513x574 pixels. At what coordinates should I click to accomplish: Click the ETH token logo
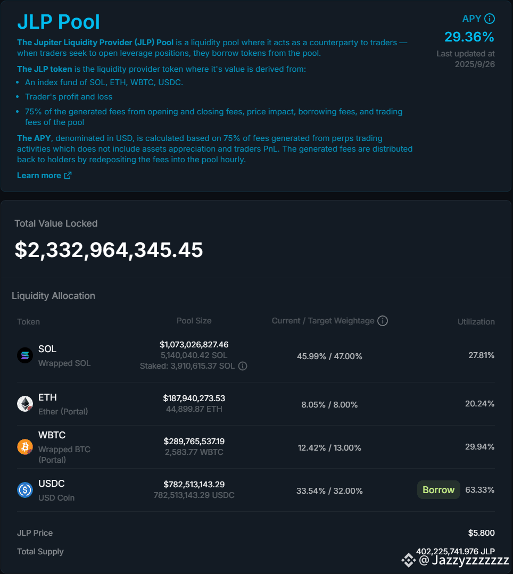(25, 404)
